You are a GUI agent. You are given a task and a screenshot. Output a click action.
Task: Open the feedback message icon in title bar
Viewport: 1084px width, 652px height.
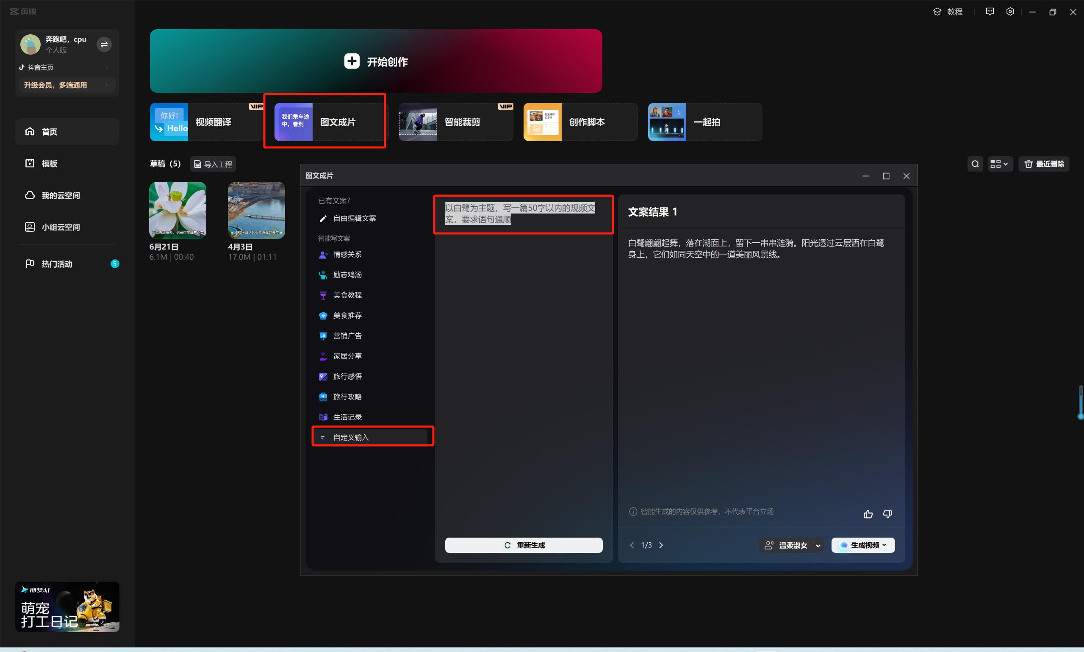click(990, 12)
